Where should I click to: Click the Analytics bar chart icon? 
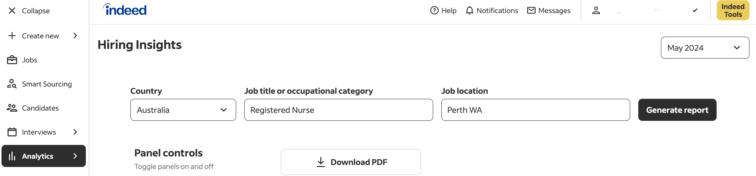12,156
